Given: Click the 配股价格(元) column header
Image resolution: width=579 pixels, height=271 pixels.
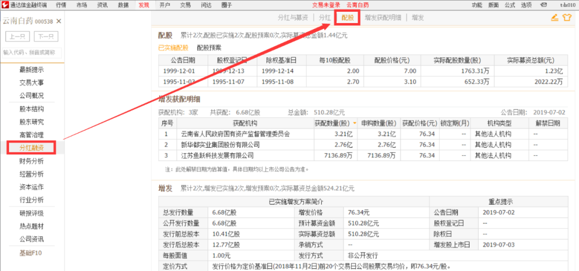Looking at the screenshot, I should (x=392, y=61).
